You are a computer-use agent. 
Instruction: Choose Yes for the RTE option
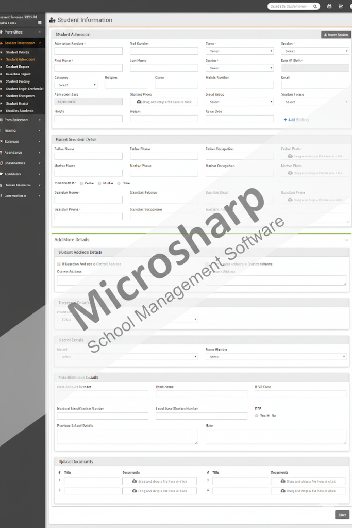(x=257, y=415)
